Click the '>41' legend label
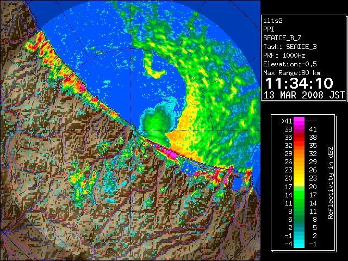The image size is (348, 261). click(287, 121)
